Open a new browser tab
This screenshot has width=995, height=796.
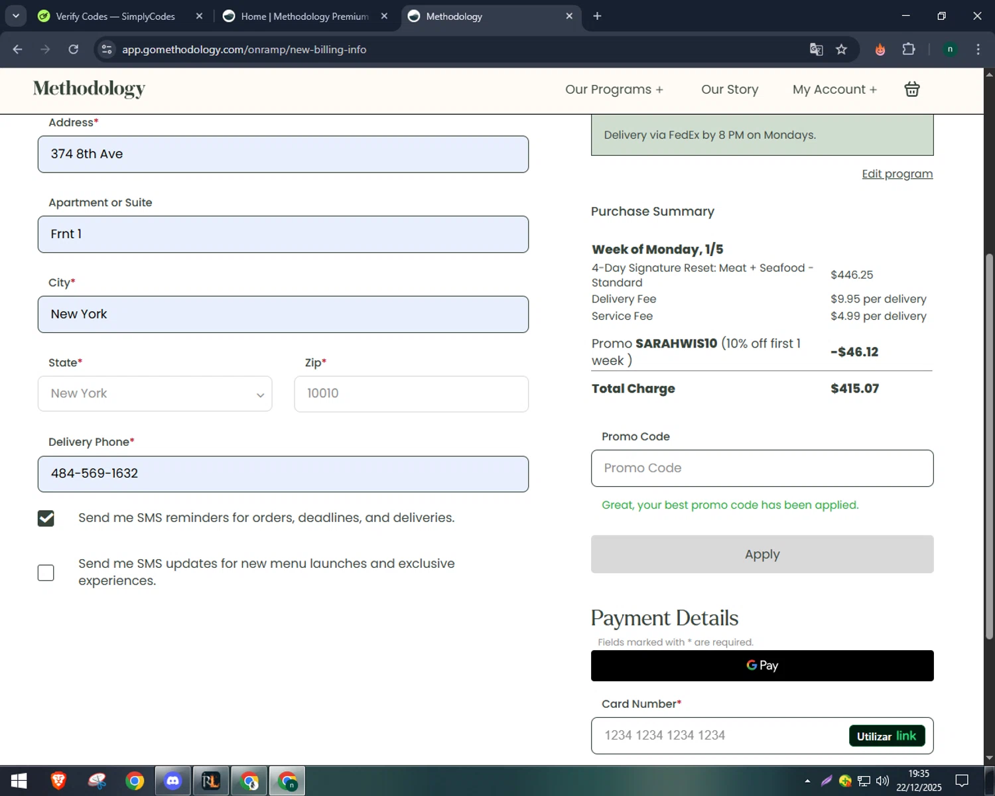tap(597, 16)
